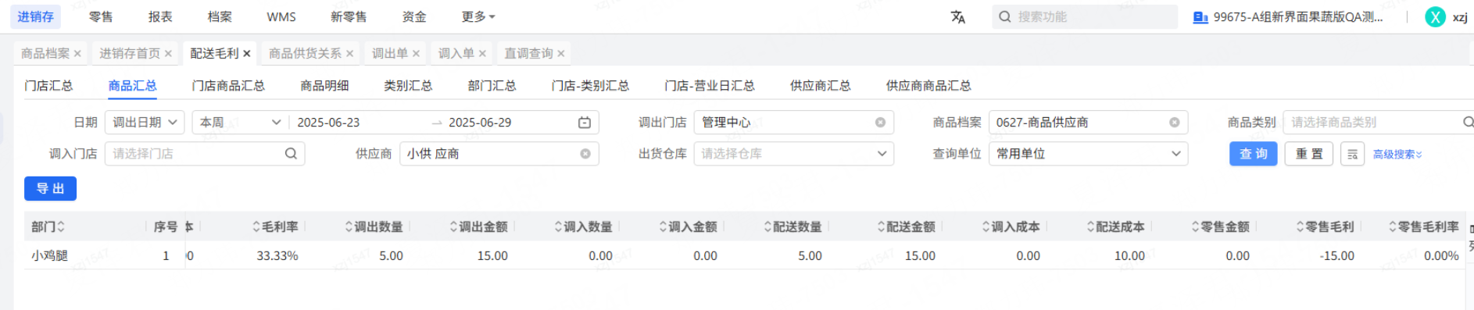The width and height of the screenshot is (1474, 310).
Task: Clear the 调出门店 管理中心 selection
Action: [880, 123]
